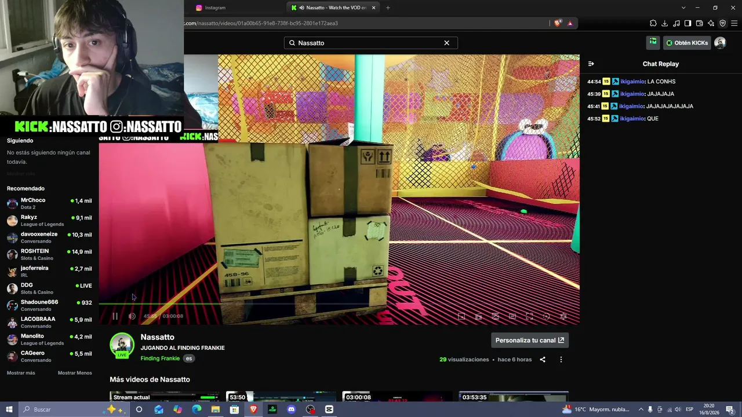Open MrChoco recommended channel
This screenshot has height=417, width=742.
(x=49, y=203)
